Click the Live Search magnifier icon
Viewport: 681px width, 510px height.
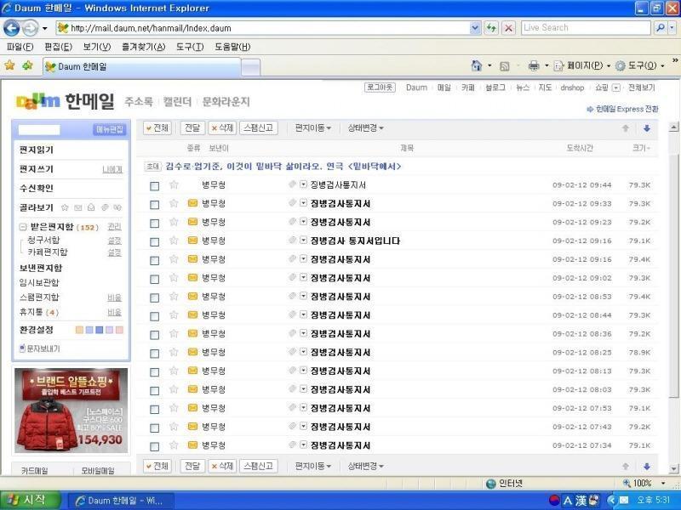click(x=660, y=28)
